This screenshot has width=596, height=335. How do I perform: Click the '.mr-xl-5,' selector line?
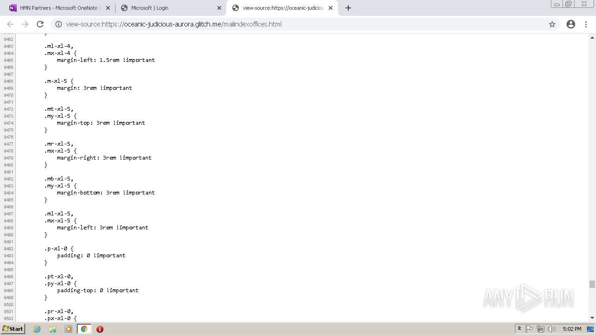59,144
